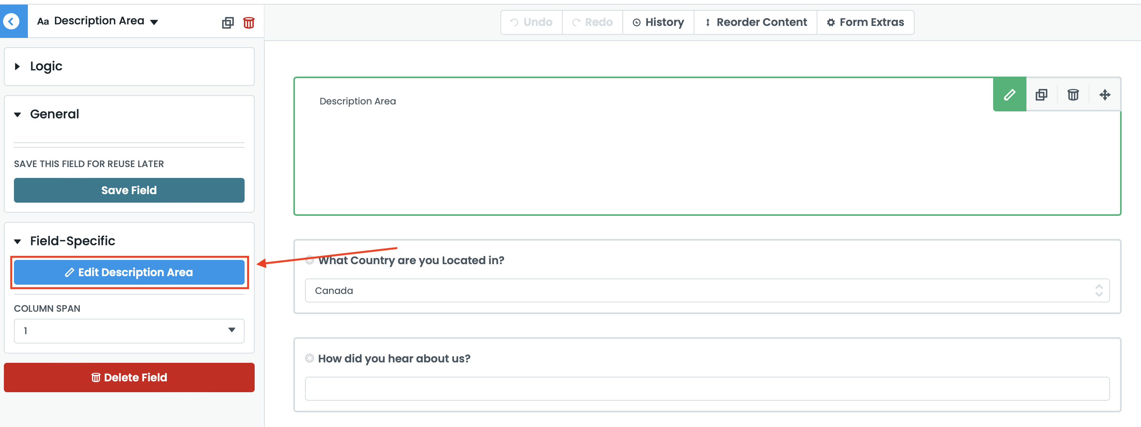Collapse the Field-Specific section

[72, 241]
